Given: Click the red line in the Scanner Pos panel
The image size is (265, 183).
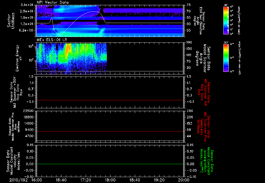Looking at the screenshot, I should (110, 131).
